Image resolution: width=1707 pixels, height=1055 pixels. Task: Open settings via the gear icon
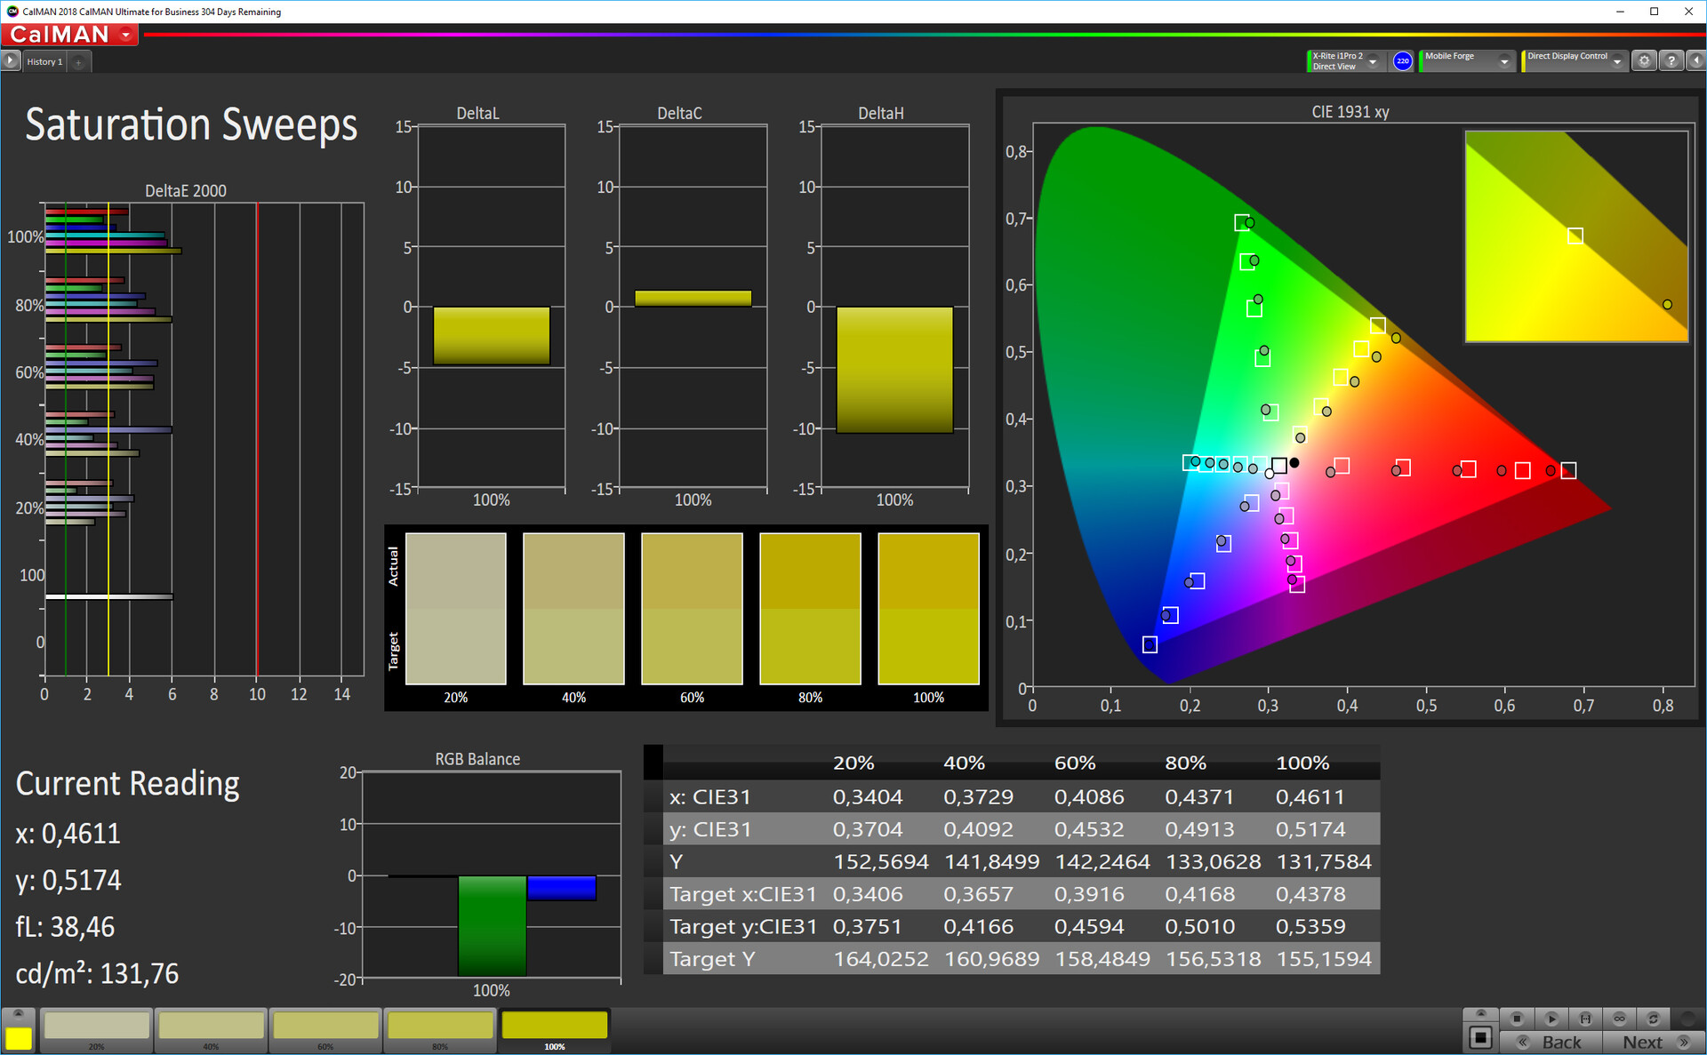coord(1644,61)
